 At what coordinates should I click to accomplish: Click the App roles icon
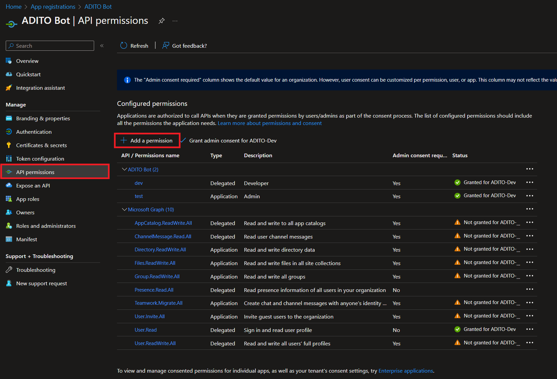click(x=9, y=199)
